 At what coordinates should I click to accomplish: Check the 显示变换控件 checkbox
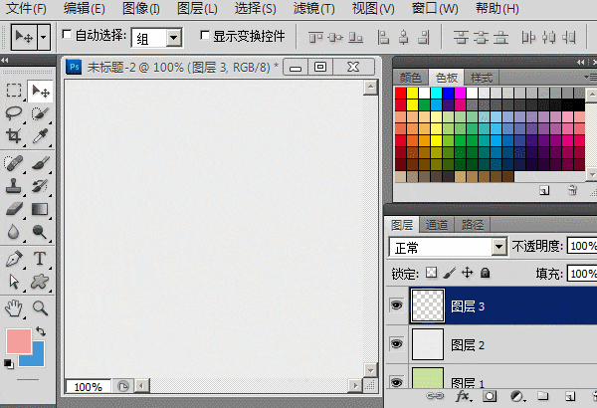pos(205,35)
